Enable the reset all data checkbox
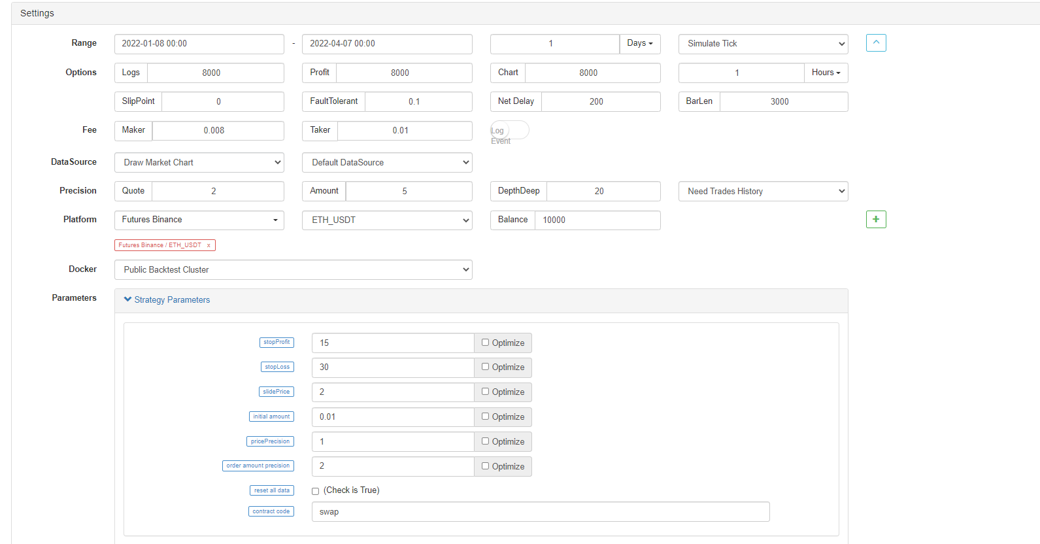The height and width of the screenshot is (544, 1040). coord(316,491)
